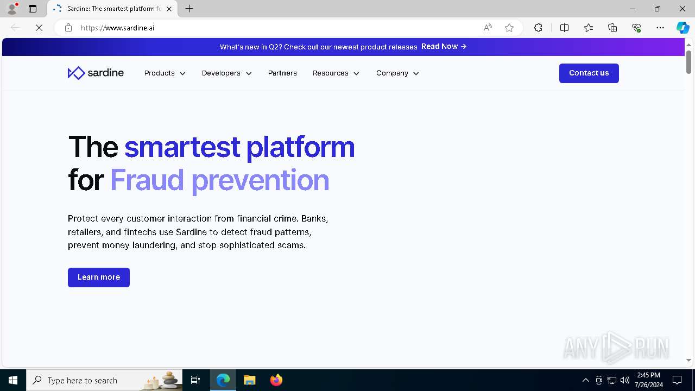Add this page to favorites star
Screen dimensions: 695x391
[509, 28]
